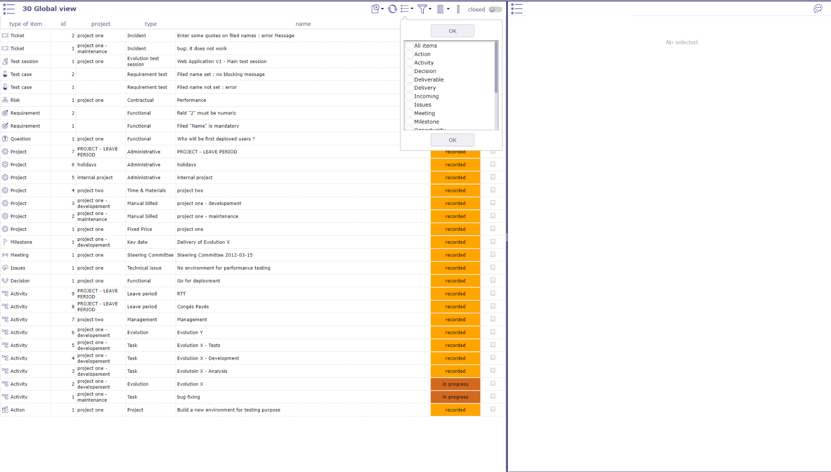Open the three-squares extra menu icon
831x472 pixels.
pos(458,9)
